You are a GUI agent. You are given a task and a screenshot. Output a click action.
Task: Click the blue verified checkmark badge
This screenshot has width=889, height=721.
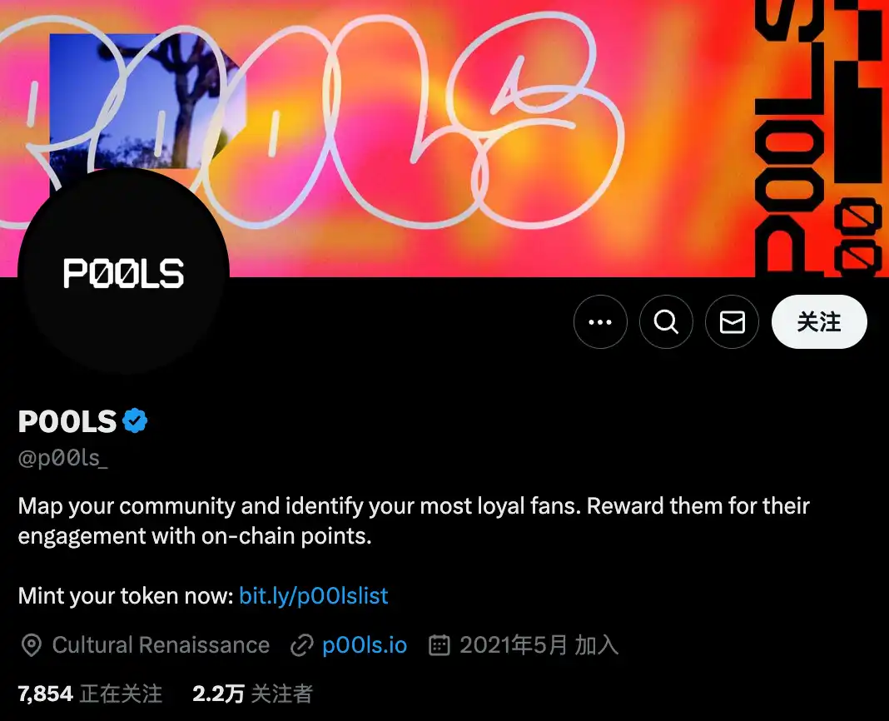[135, 421]
